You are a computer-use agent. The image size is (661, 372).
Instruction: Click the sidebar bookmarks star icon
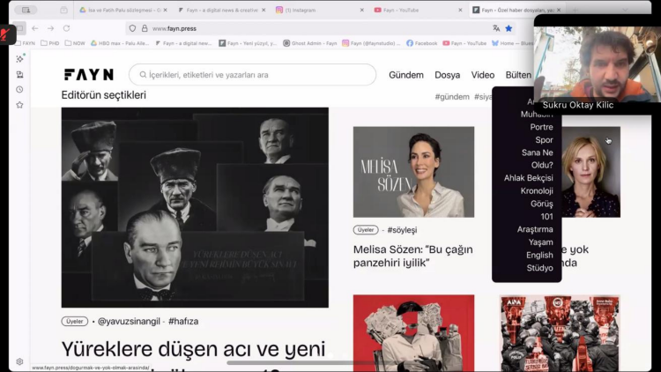coord(19,105)
